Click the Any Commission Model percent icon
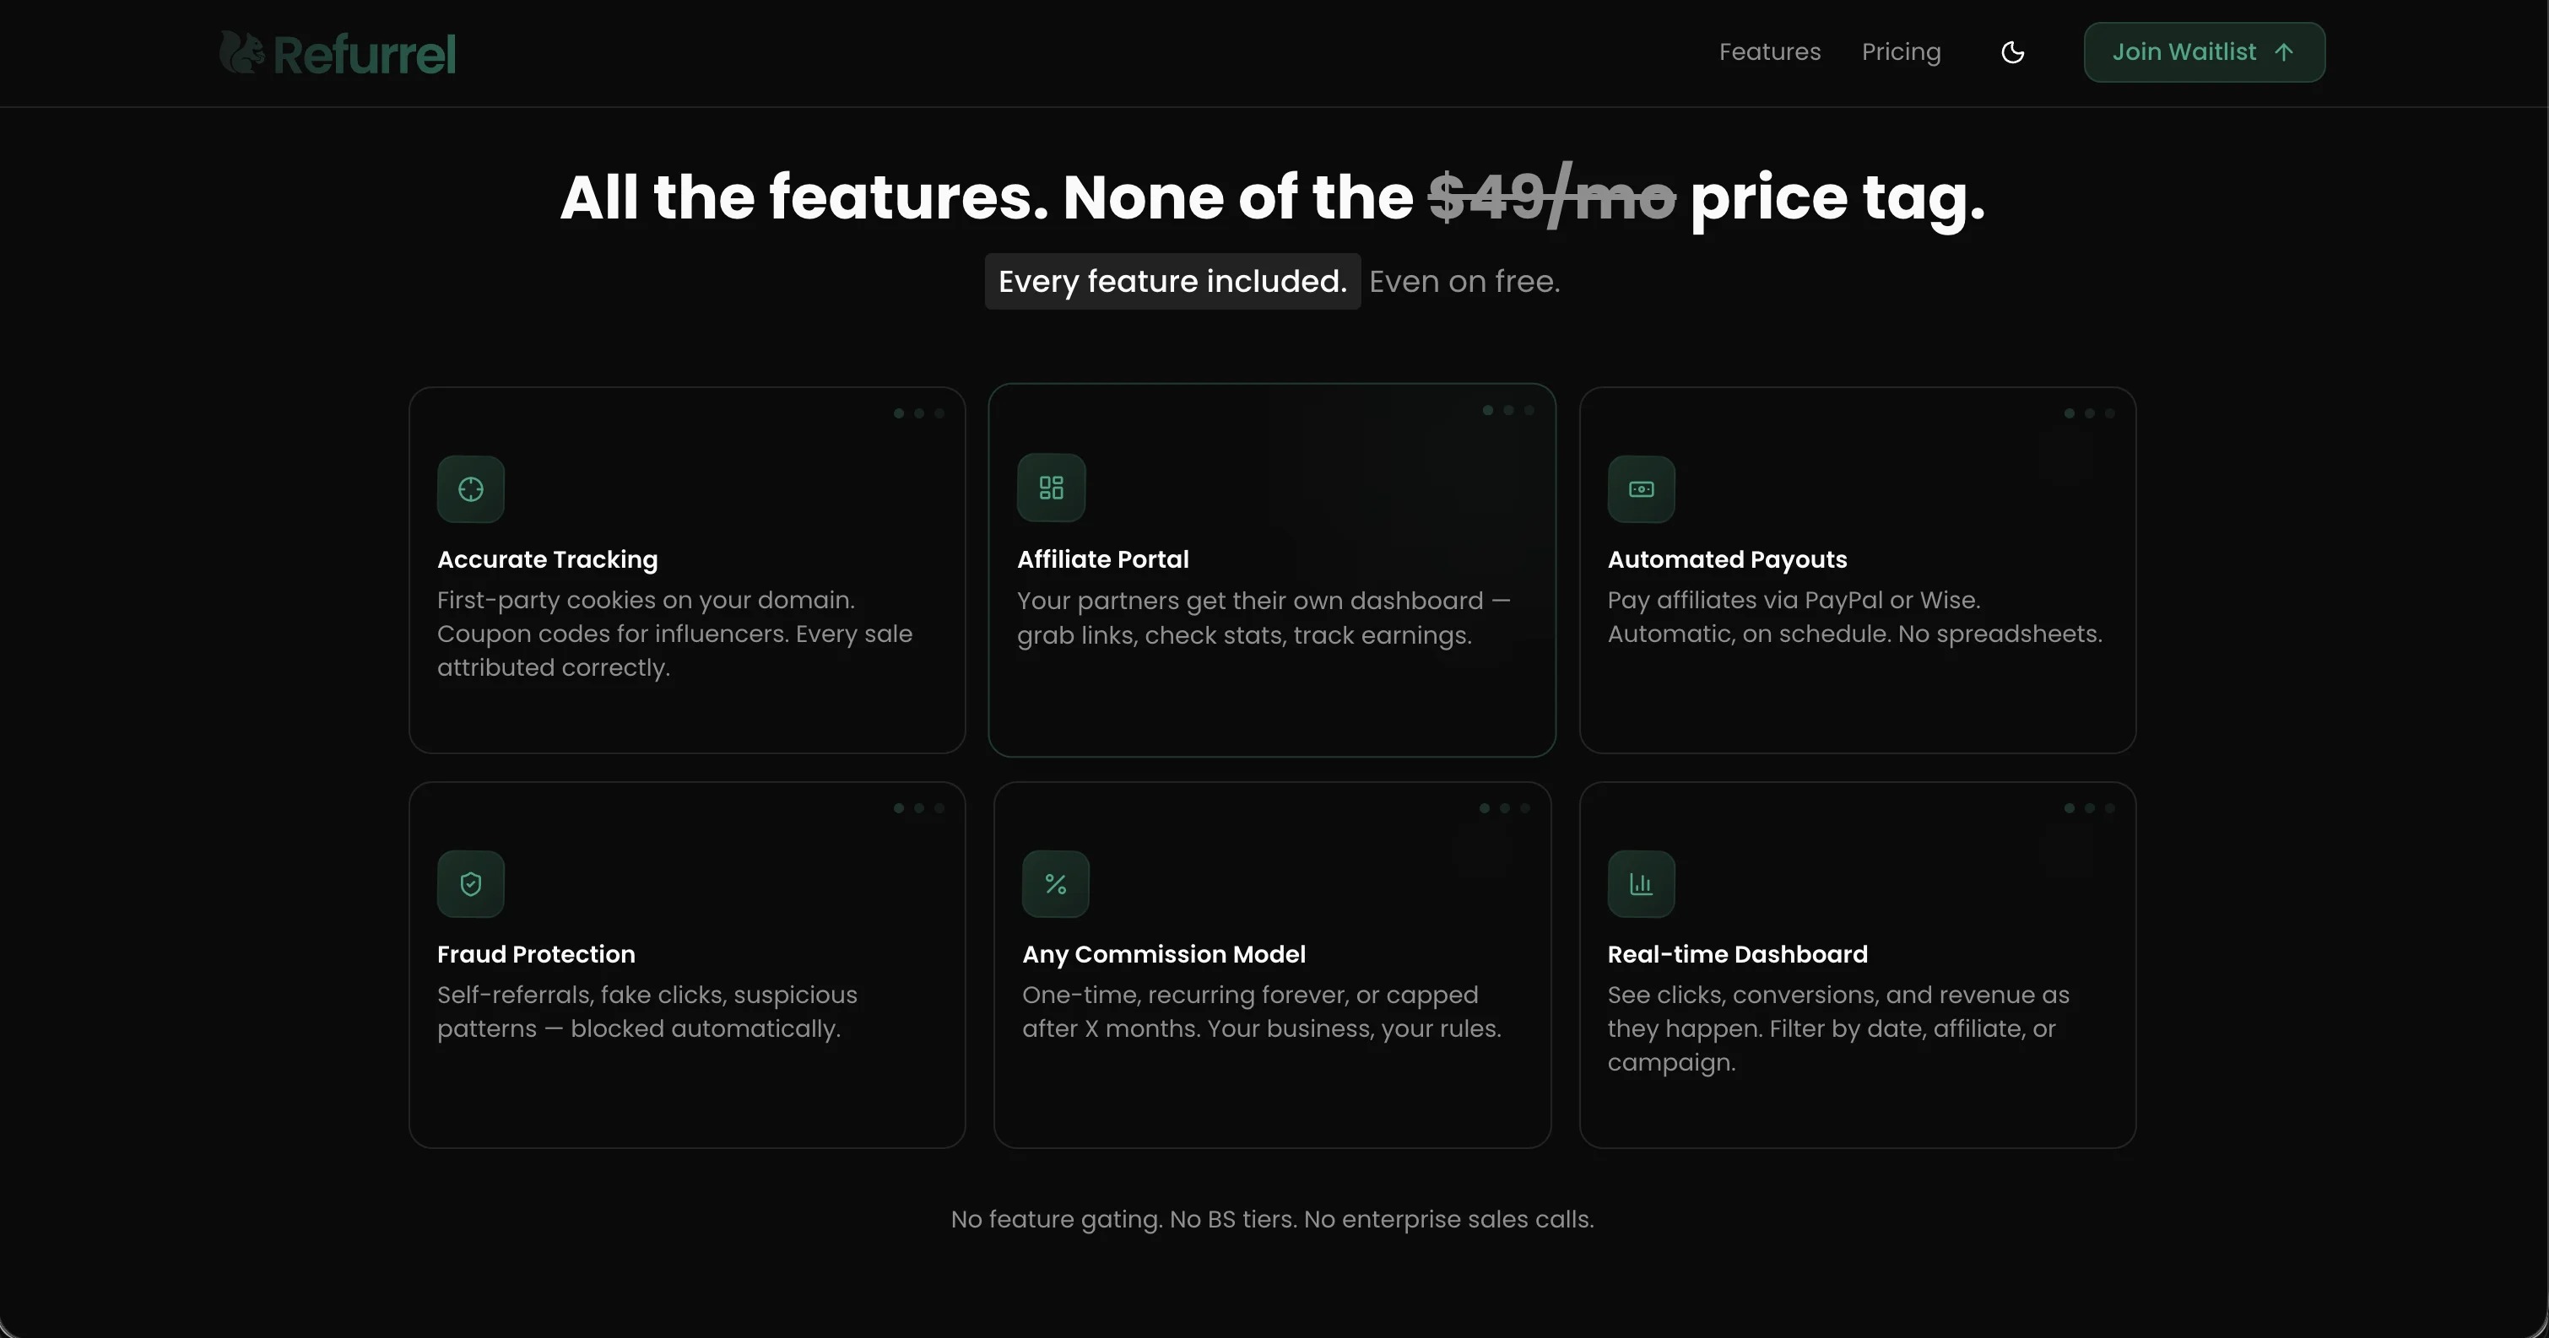 coord(1056,884)
